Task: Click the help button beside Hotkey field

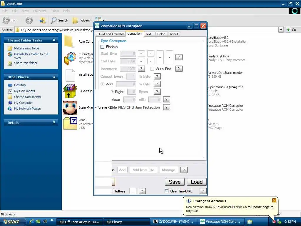Action: pyautogui.click(x=142, y=191)
